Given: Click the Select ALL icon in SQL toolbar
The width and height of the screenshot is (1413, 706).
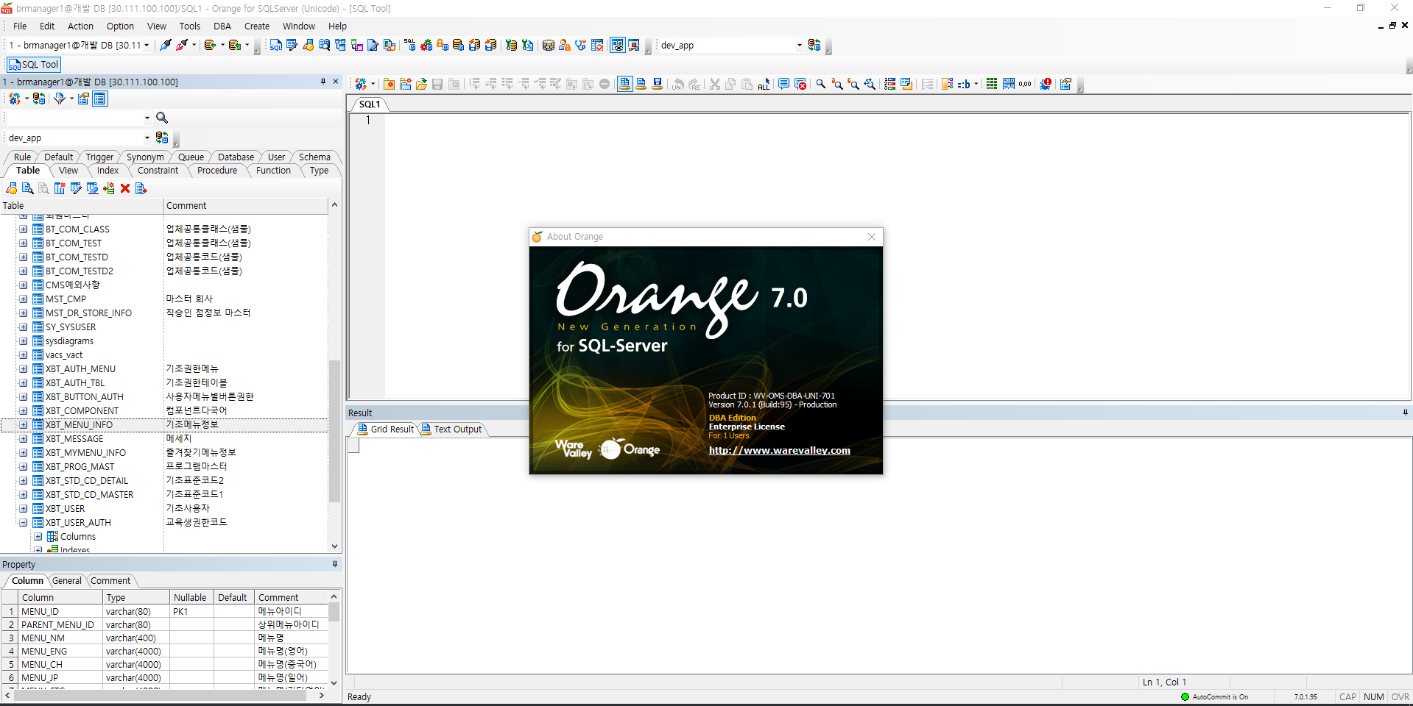Looking at the screenshot, I should 764,85.
